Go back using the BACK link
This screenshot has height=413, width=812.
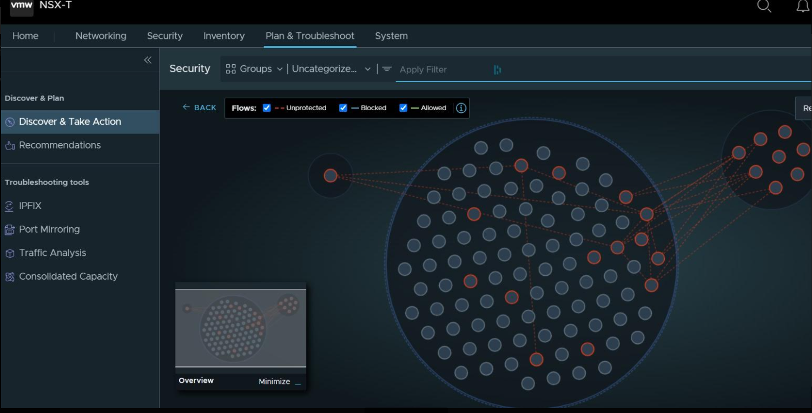[200, 107]
